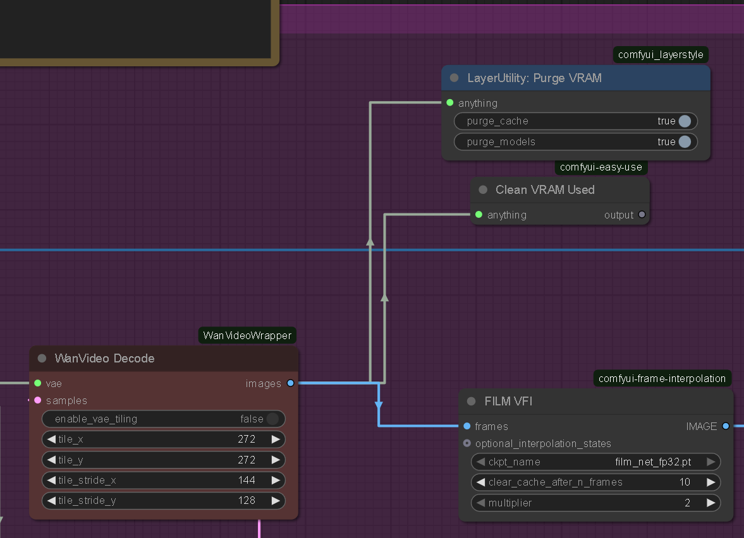This screenshot has height=538, width=744.
Task: Click the comfyui_layerstyle badge
Action: [x=661, y=54]
